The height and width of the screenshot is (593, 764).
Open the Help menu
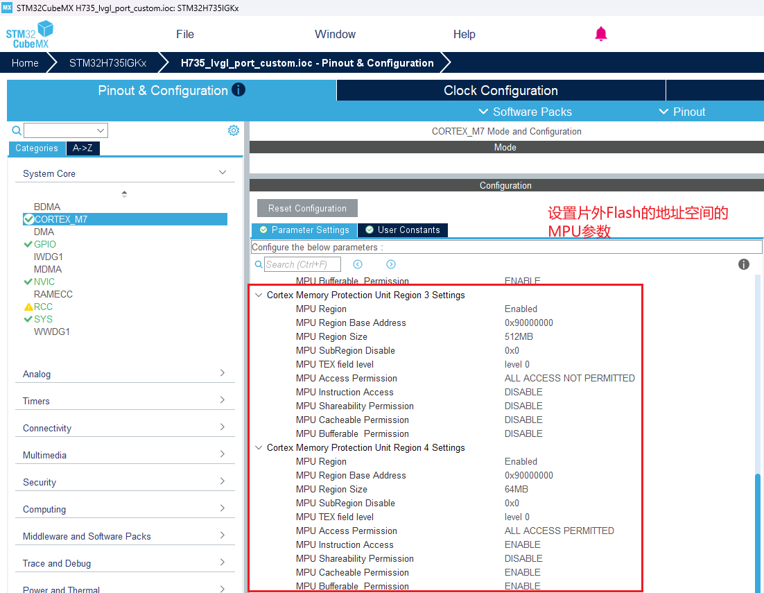(464, 34)
